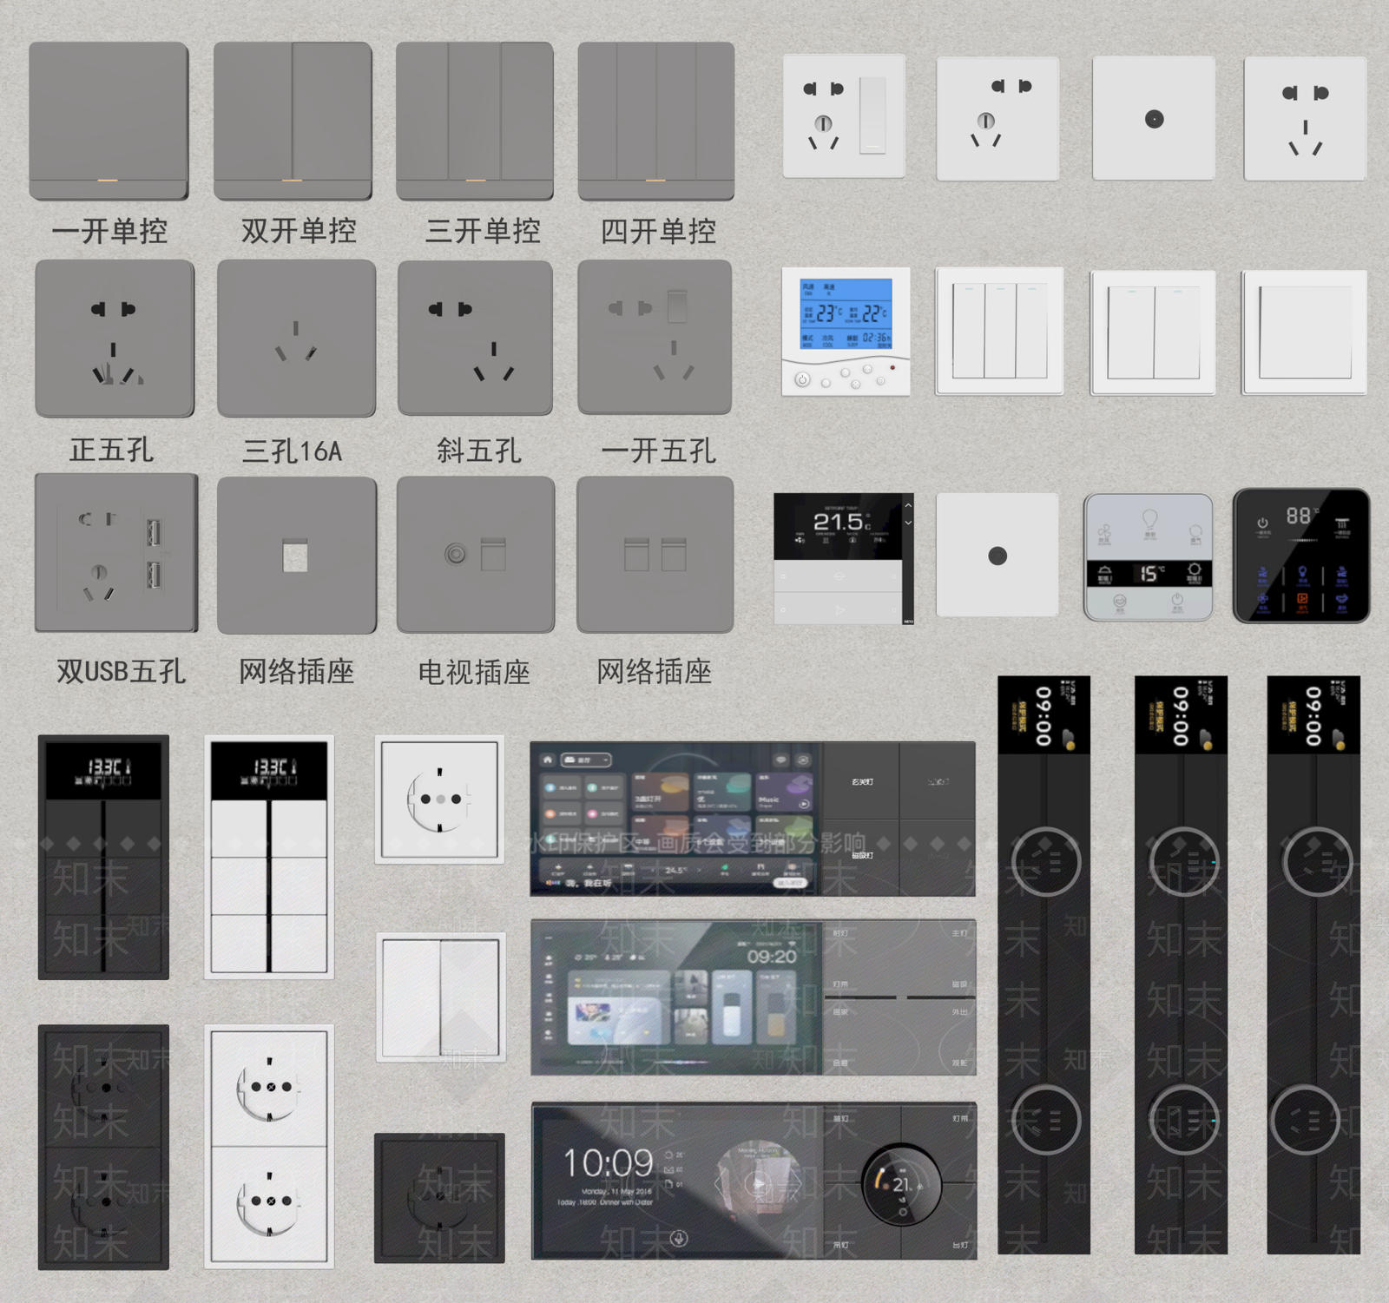
Task: Tap the 09:20 clock on the middle smart panel
Action: (x=771, y=957)
